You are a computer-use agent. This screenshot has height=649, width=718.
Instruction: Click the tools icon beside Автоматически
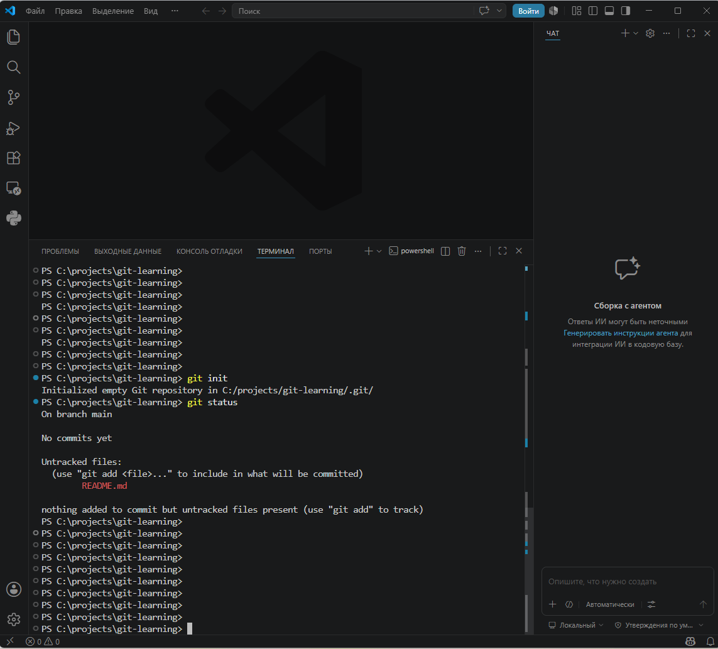pos(569,604)
